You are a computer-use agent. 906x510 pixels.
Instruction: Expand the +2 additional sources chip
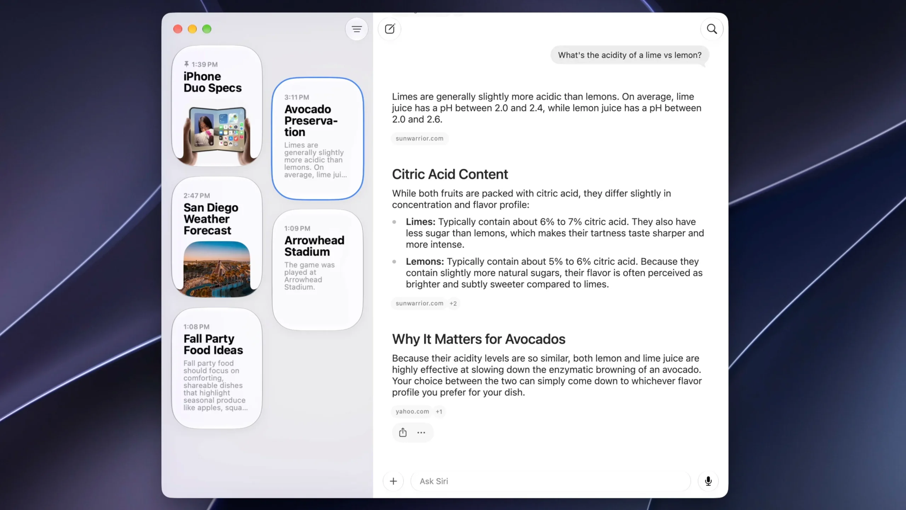pyautogui.click(x=453, y=304)
